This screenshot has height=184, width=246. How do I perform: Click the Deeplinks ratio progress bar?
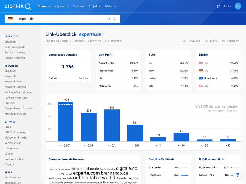[184, 175]
